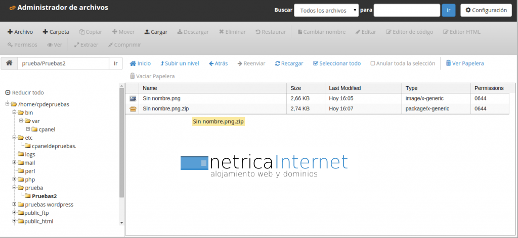Screen dimensions: 518x238
Task: Open the Cargar upload tool
Action: click(156, 32)
